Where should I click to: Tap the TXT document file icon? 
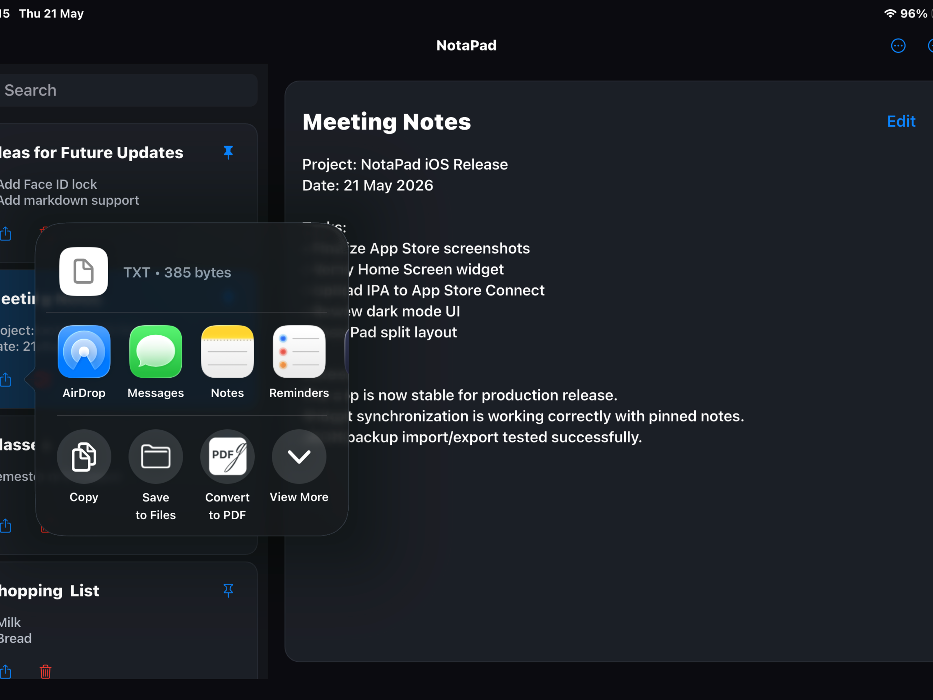(x=84, y=271)
